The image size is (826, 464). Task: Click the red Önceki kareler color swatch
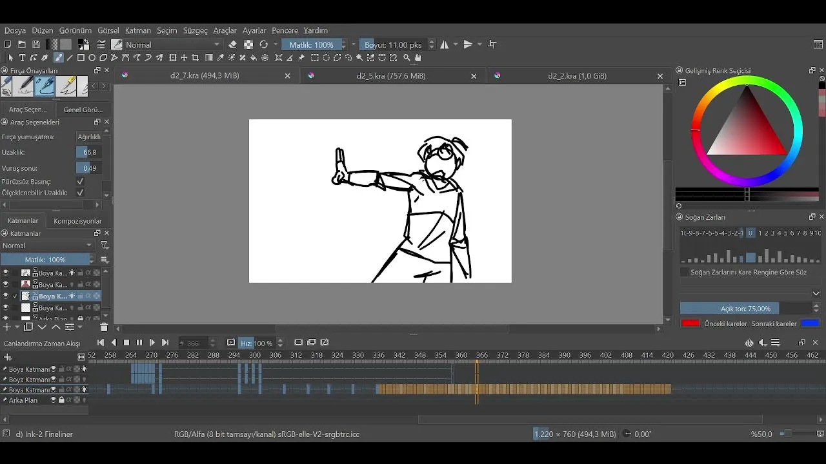click(x=690, y=324)
